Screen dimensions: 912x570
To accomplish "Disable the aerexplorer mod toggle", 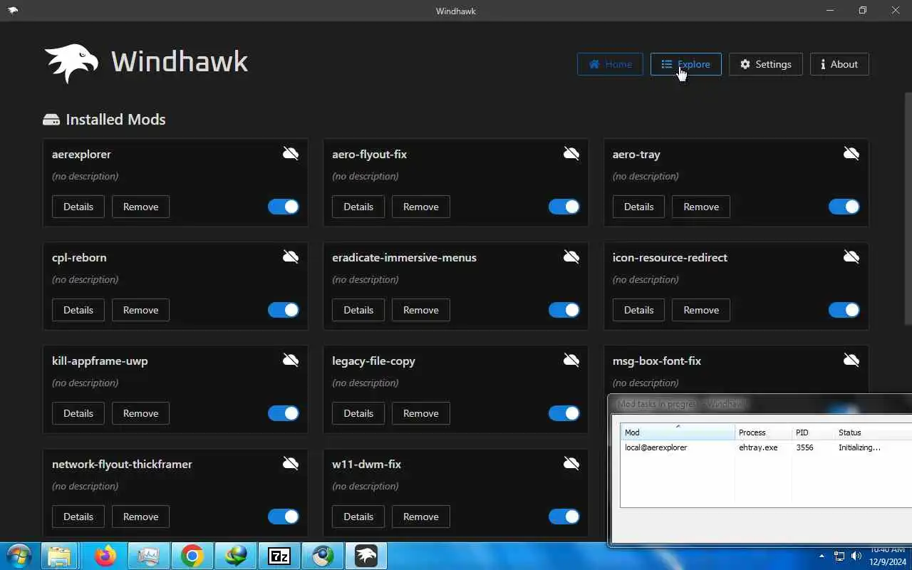I will pos(284,207).
